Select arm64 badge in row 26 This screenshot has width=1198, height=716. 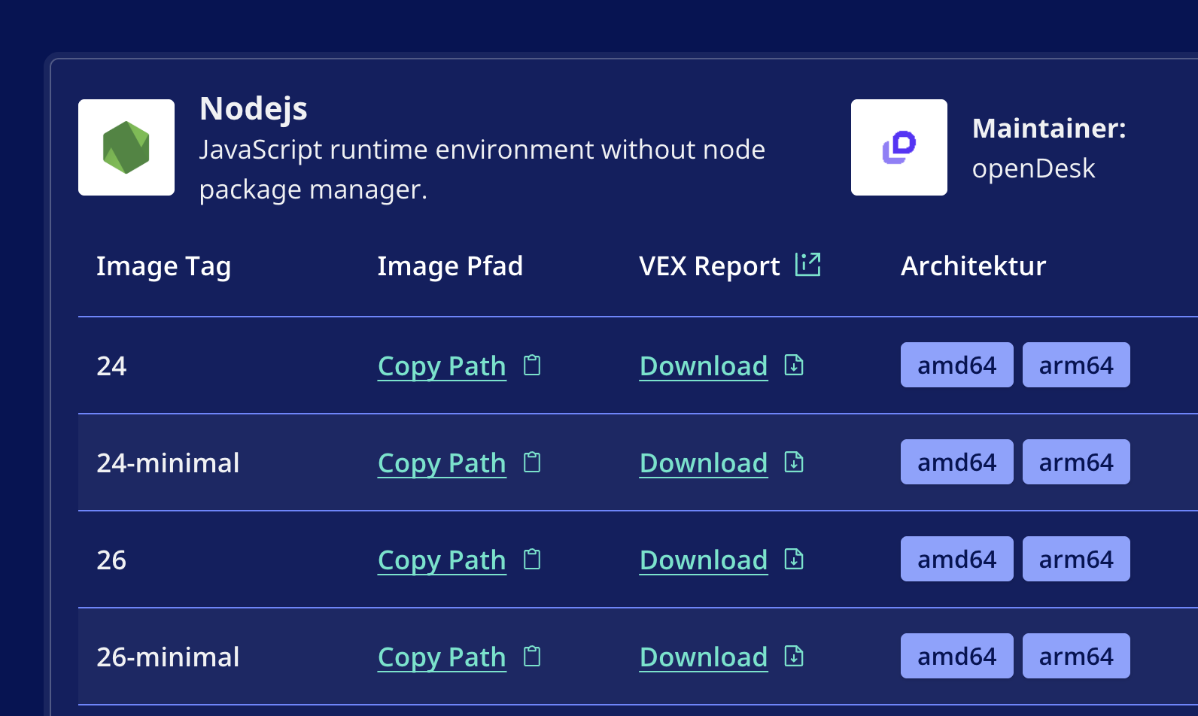click(x=1076, y=559)
